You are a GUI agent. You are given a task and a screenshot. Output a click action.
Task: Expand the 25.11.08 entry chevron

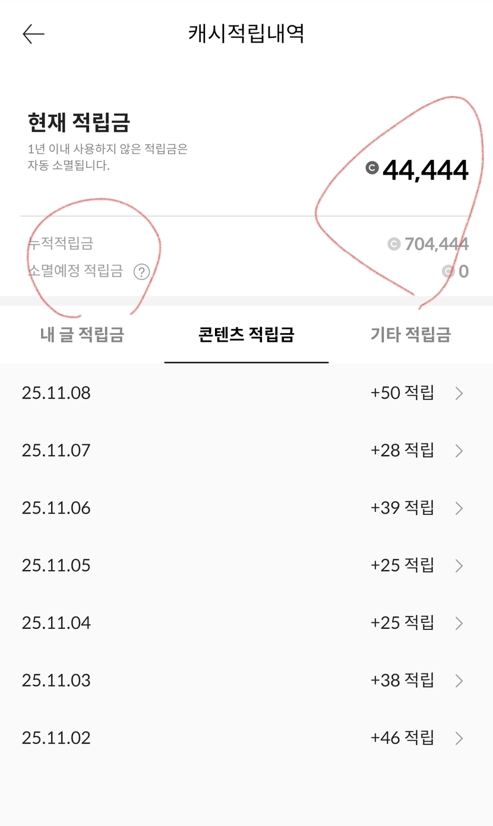coord(459,393)
